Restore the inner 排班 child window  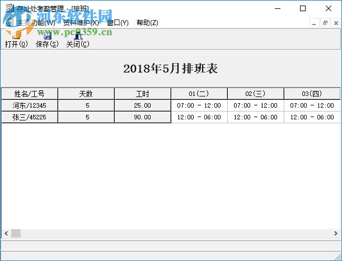coord(325,23)
